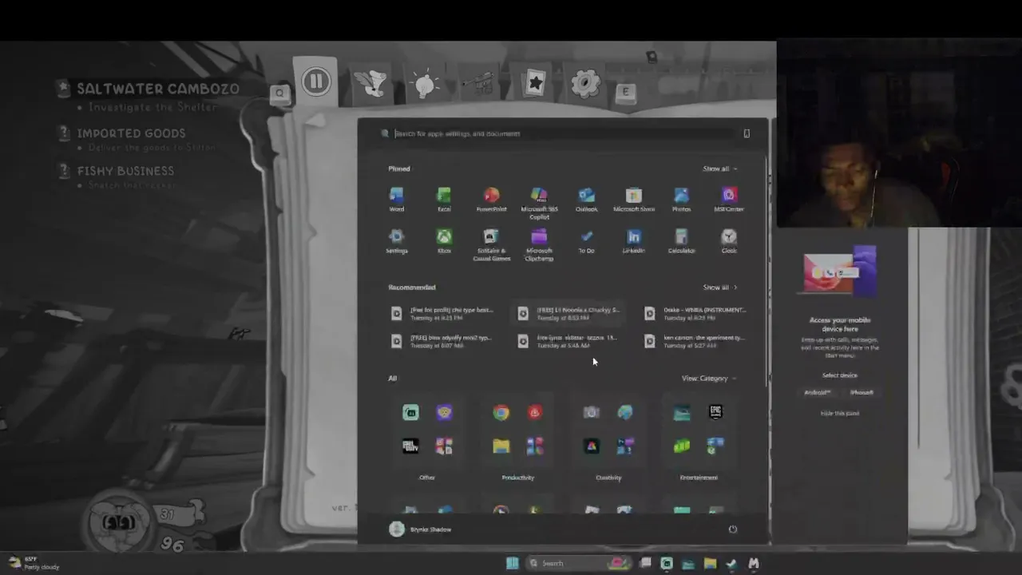Open the game's gear settings tab

coord(585,83)
